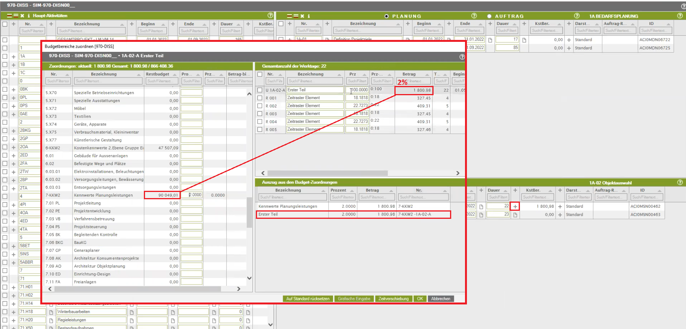Open help for the 1A-02 Objektauswahl panel
The width and height of the screenshot is (686, 329).
click(x=680, y=182)
